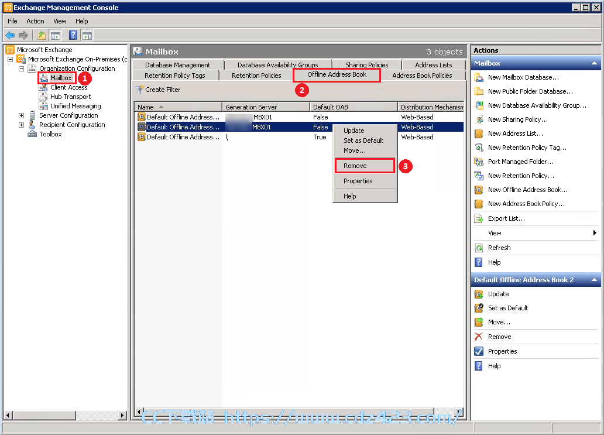Screen dimensions: 604x435
Task: Switch to Database Availability Groups tab
Action: tap(278, 65)
